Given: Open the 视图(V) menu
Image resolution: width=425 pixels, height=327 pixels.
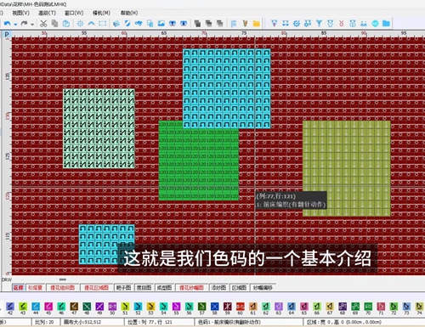Looking at the screenshot, I should tap(20, 13).
